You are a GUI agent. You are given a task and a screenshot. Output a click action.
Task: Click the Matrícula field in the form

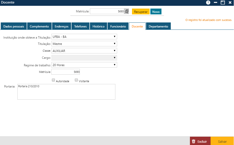(x=66, y=72)
